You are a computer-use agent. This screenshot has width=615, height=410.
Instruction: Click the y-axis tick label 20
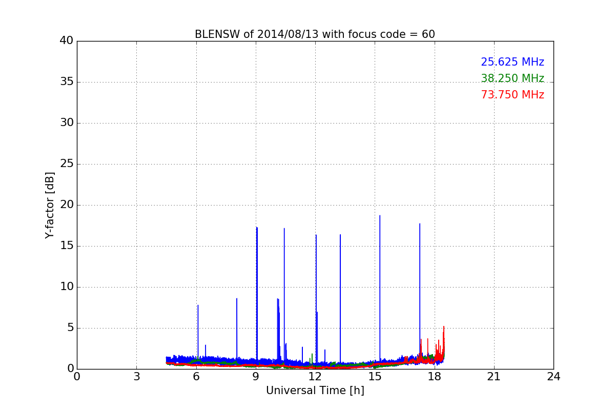point(67,205)
